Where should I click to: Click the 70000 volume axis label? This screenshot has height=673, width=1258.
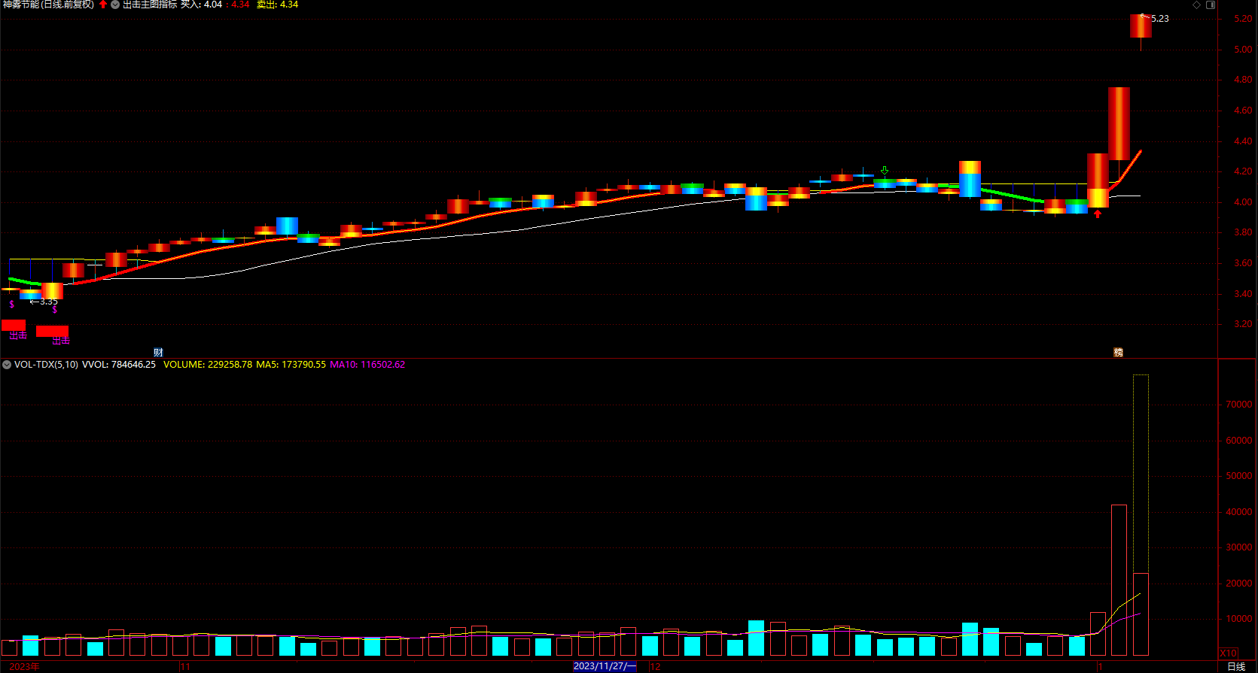pos(1239,405)
